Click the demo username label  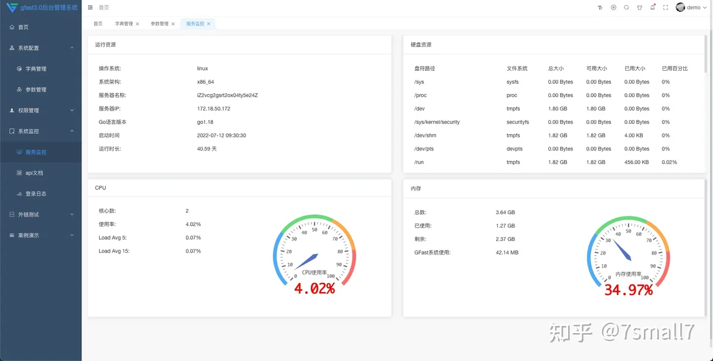point(693,8)
